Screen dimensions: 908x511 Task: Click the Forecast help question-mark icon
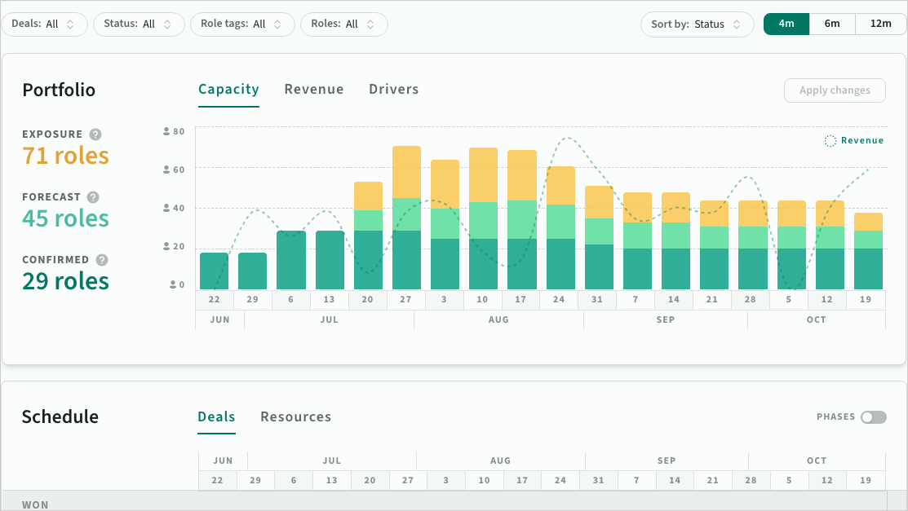(93, 197)
